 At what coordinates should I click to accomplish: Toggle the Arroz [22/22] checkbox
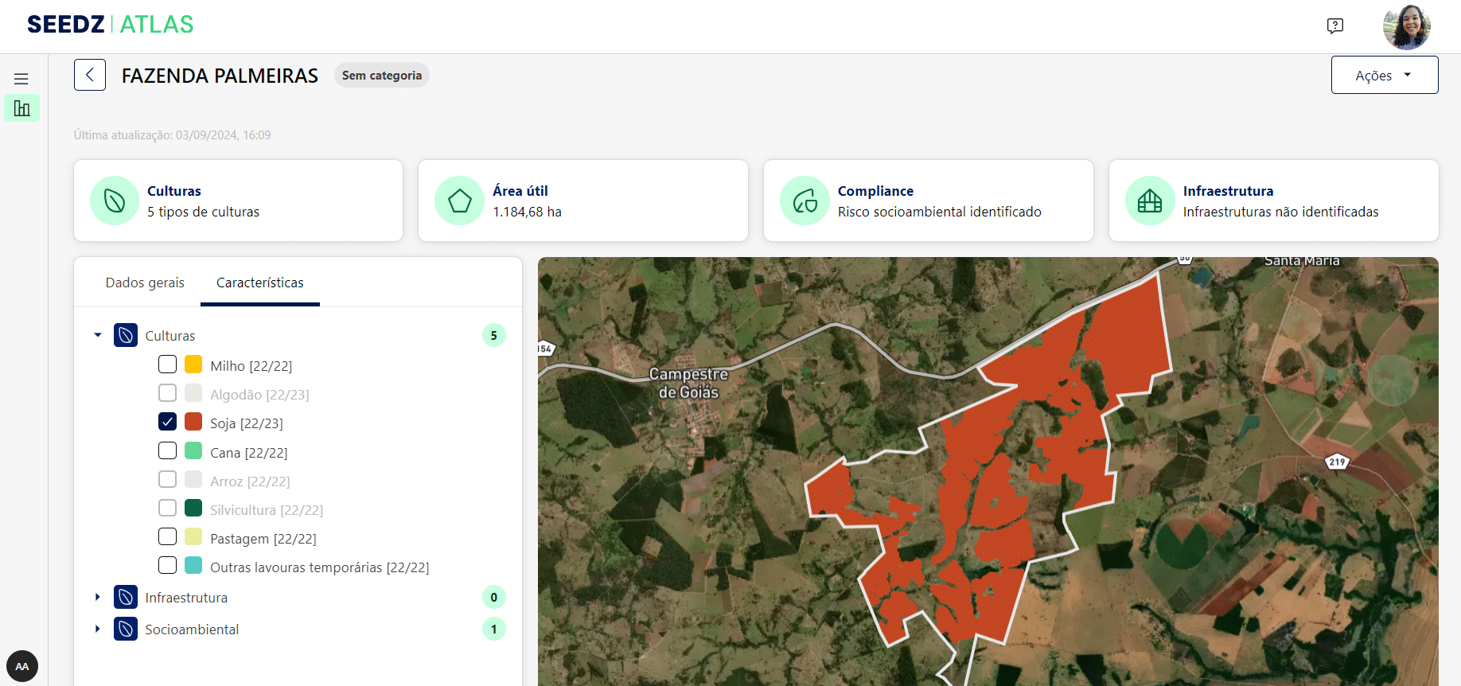167,480
